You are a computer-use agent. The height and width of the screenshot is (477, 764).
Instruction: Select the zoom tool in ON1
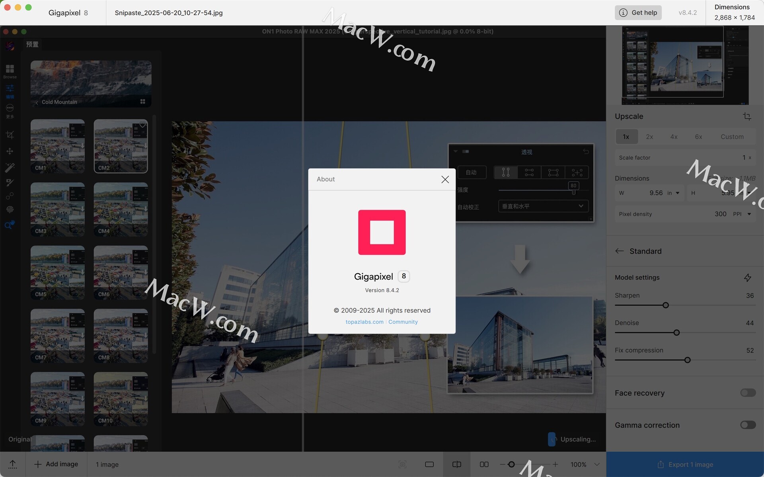pos(10,225)
